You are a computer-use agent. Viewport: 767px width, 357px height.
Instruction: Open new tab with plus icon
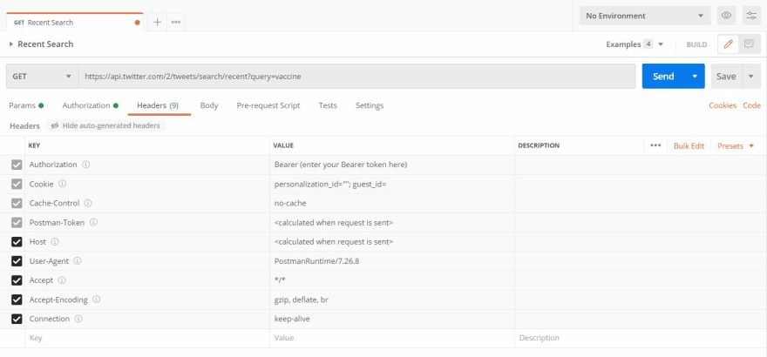pos(158,22)
